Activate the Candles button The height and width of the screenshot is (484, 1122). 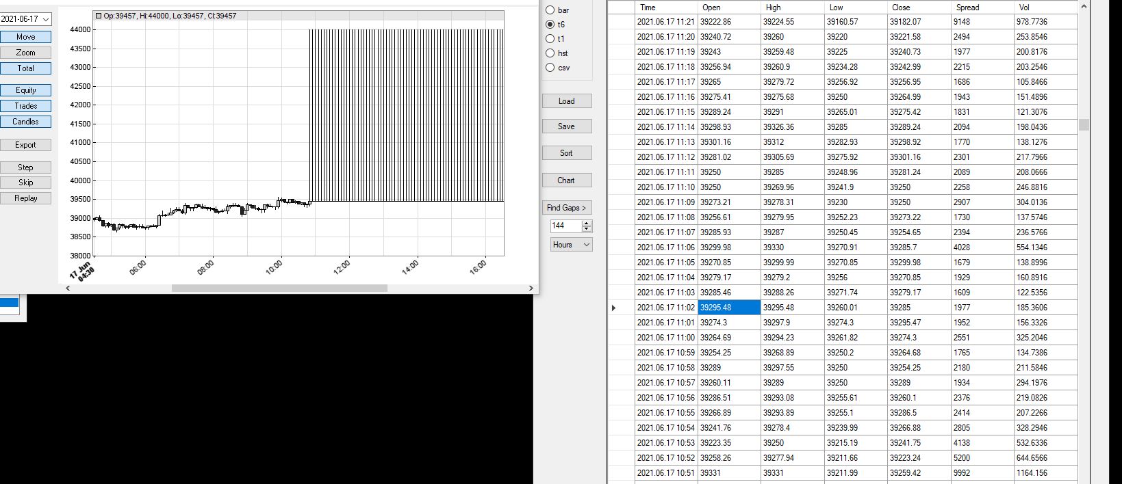pos(25,122)
